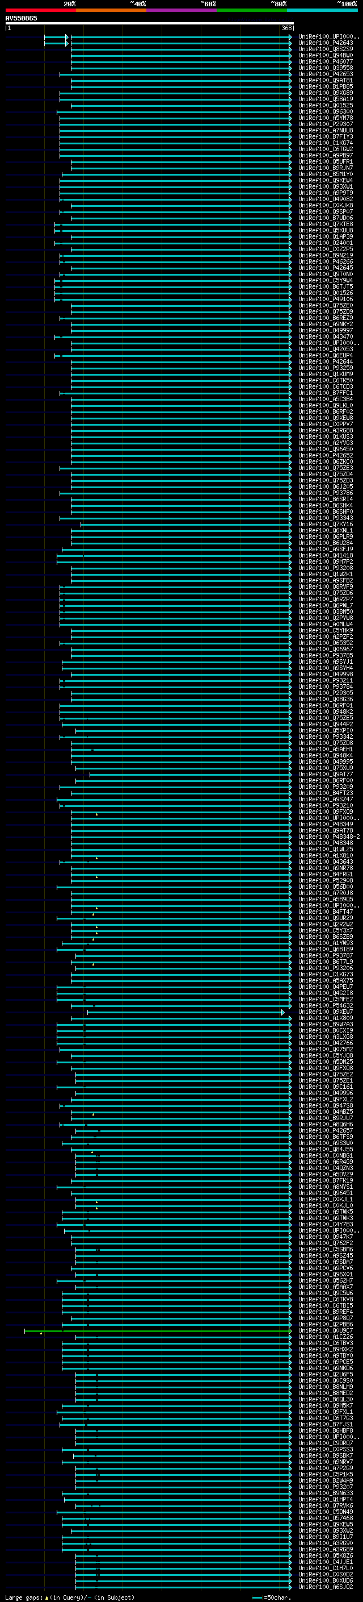Pick the UniRef100_A5AEH1 sequence label
This screenshot has height=1602, width=363.
(x=326, y=750)
